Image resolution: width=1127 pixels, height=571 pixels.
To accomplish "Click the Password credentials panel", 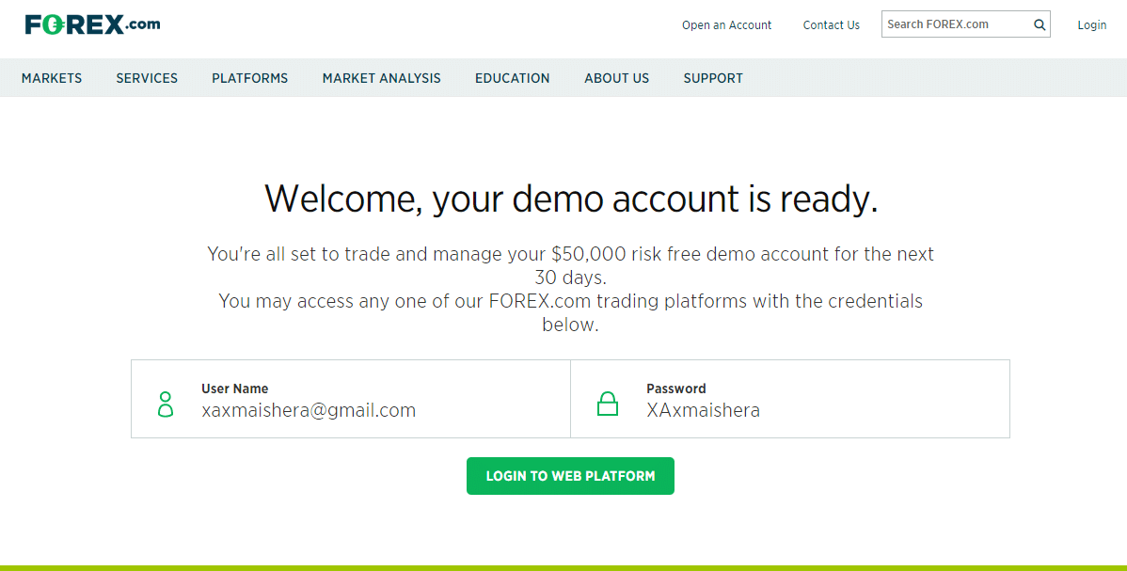I will (790, 398).
